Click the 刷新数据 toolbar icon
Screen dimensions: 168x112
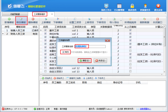click(x=144, y=21)
